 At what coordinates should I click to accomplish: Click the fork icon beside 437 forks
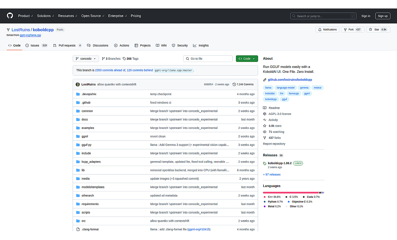click(265, 138)
